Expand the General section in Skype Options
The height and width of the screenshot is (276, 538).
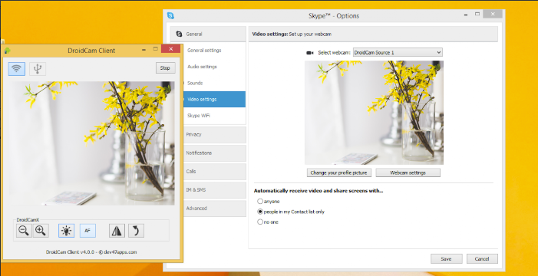(208, 34)
